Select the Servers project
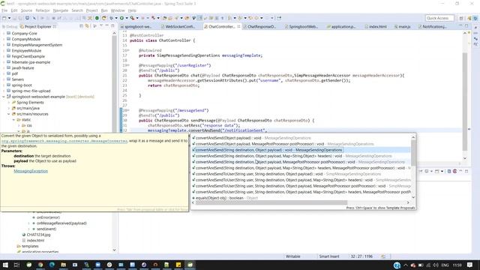Image resolution: width=480 pixels, height=270 pixels. (17, 79)
